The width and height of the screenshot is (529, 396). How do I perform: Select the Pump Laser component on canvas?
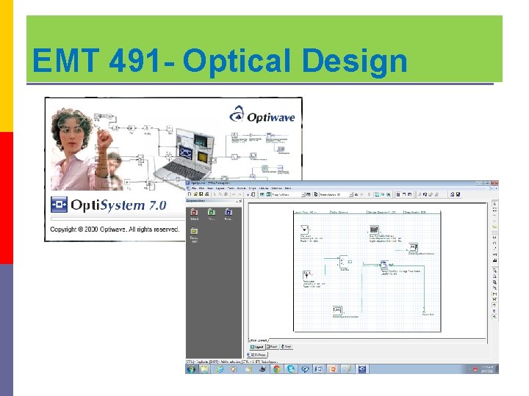click(x=307, y=275)
